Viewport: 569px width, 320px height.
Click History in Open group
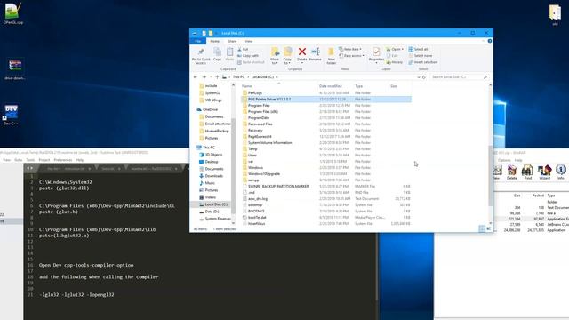(395, 62)
